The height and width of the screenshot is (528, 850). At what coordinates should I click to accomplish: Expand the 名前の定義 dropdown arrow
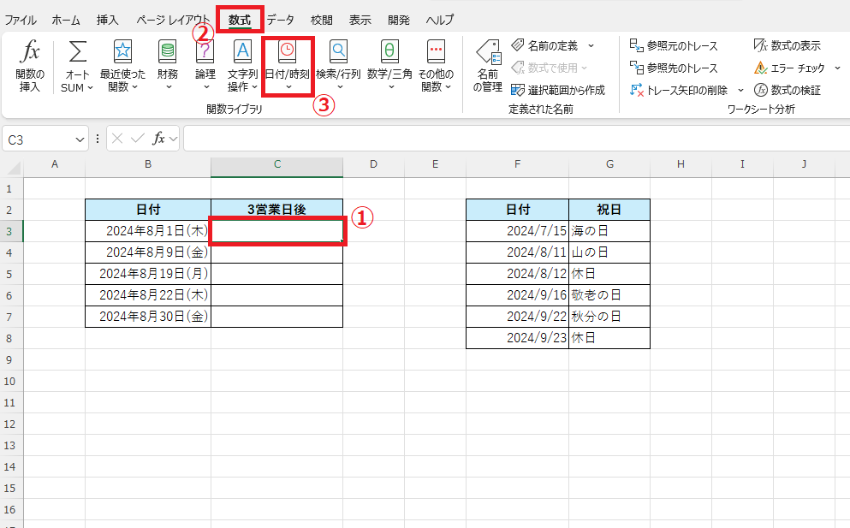click(x=591, y=45)
